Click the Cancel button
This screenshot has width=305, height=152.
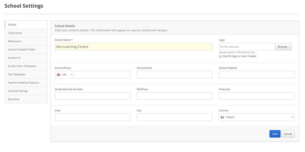288,134
